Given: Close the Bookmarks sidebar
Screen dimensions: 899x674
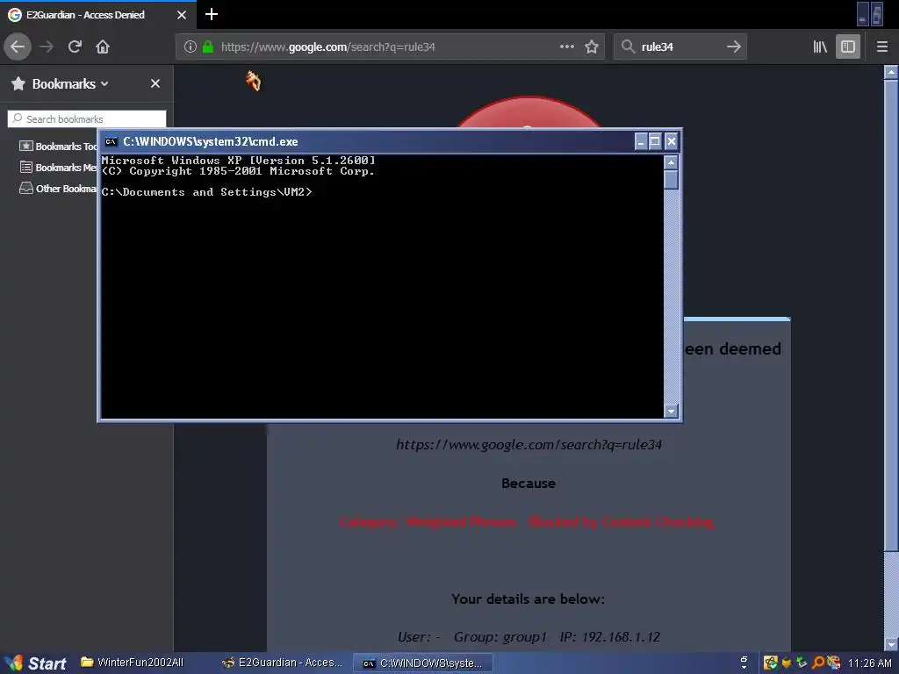Looking at the screenshot, I should pos(155,83).
